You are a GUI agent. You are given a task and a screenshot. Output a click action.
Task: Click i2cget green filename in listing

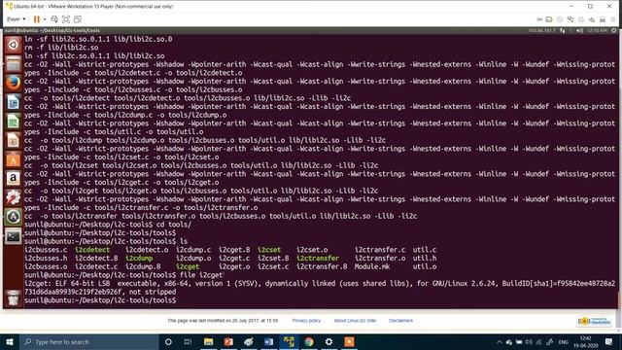(188, 266)
